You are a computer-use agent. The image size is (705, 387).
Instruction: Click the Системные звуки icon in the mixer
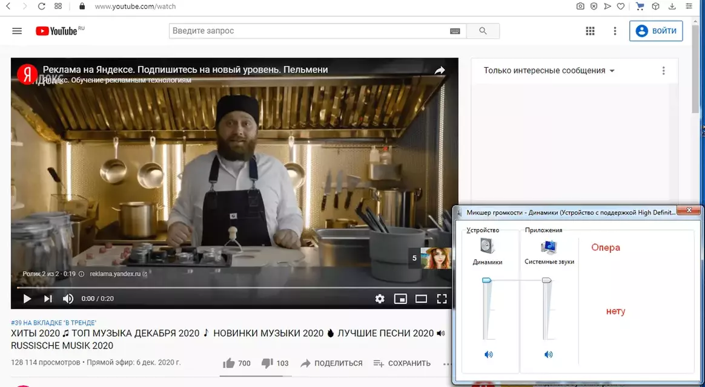coord(549,247)
